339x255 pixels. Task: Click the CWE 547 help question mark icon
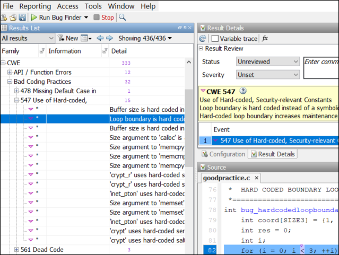tap(243, 91)
